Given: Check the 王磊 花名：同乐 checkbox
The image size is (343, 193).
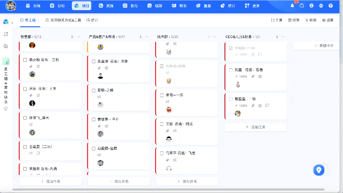Looking at the screenshot, I should tap(162, 124).
